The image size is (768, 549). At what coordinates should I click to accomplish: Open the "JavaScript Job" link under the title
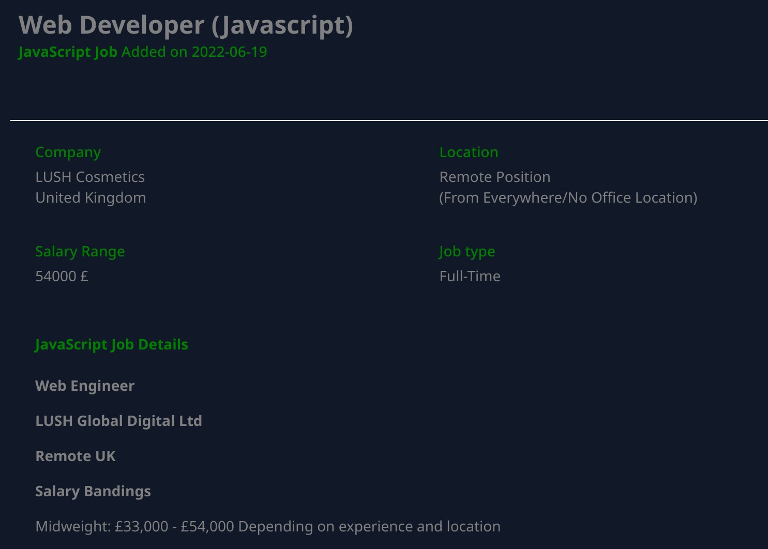click(68, 52)
